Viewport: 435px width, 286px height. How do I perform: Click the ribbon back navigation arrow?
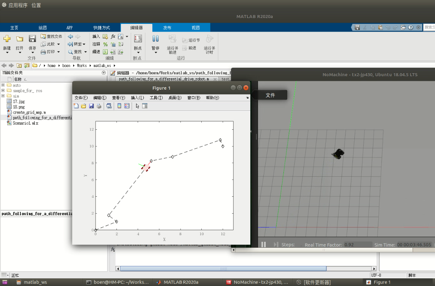tap(71, 36)
